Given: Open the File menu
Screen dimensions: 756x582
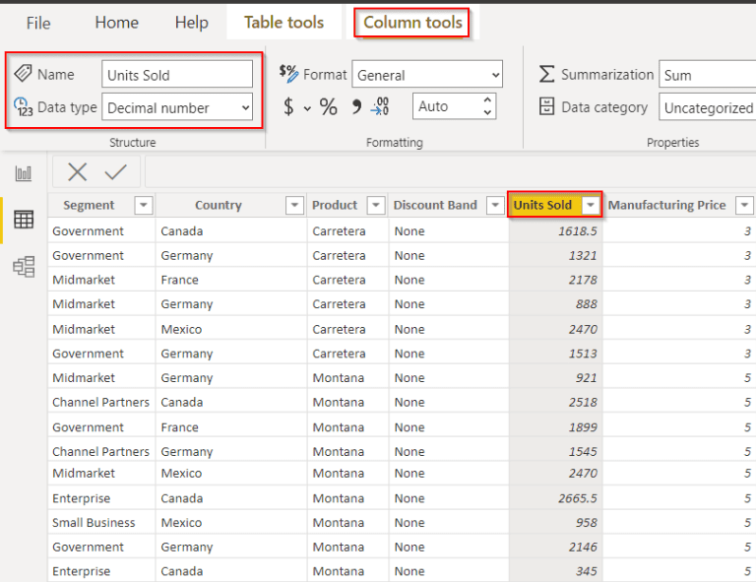Looking at the screenshot, I should click(38, 23).
